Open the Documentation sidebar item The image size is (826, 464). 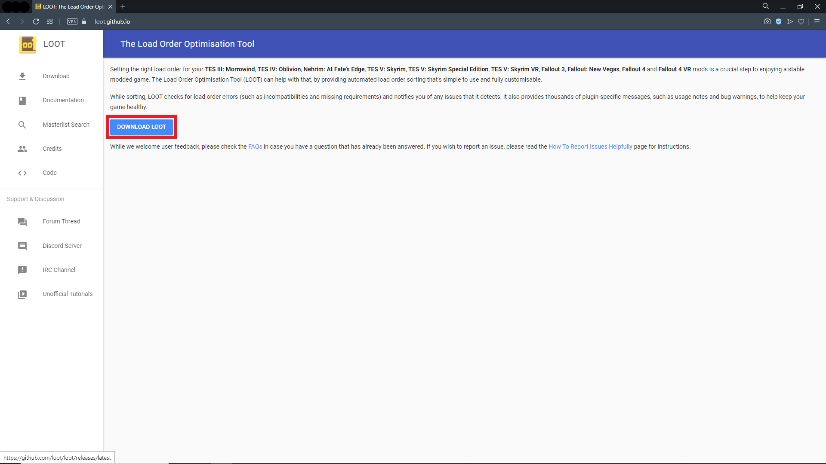[x=52, y=101]
